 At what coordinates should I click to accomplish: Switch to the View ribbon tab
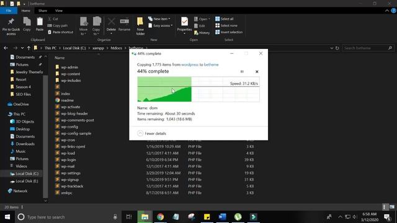59,11
